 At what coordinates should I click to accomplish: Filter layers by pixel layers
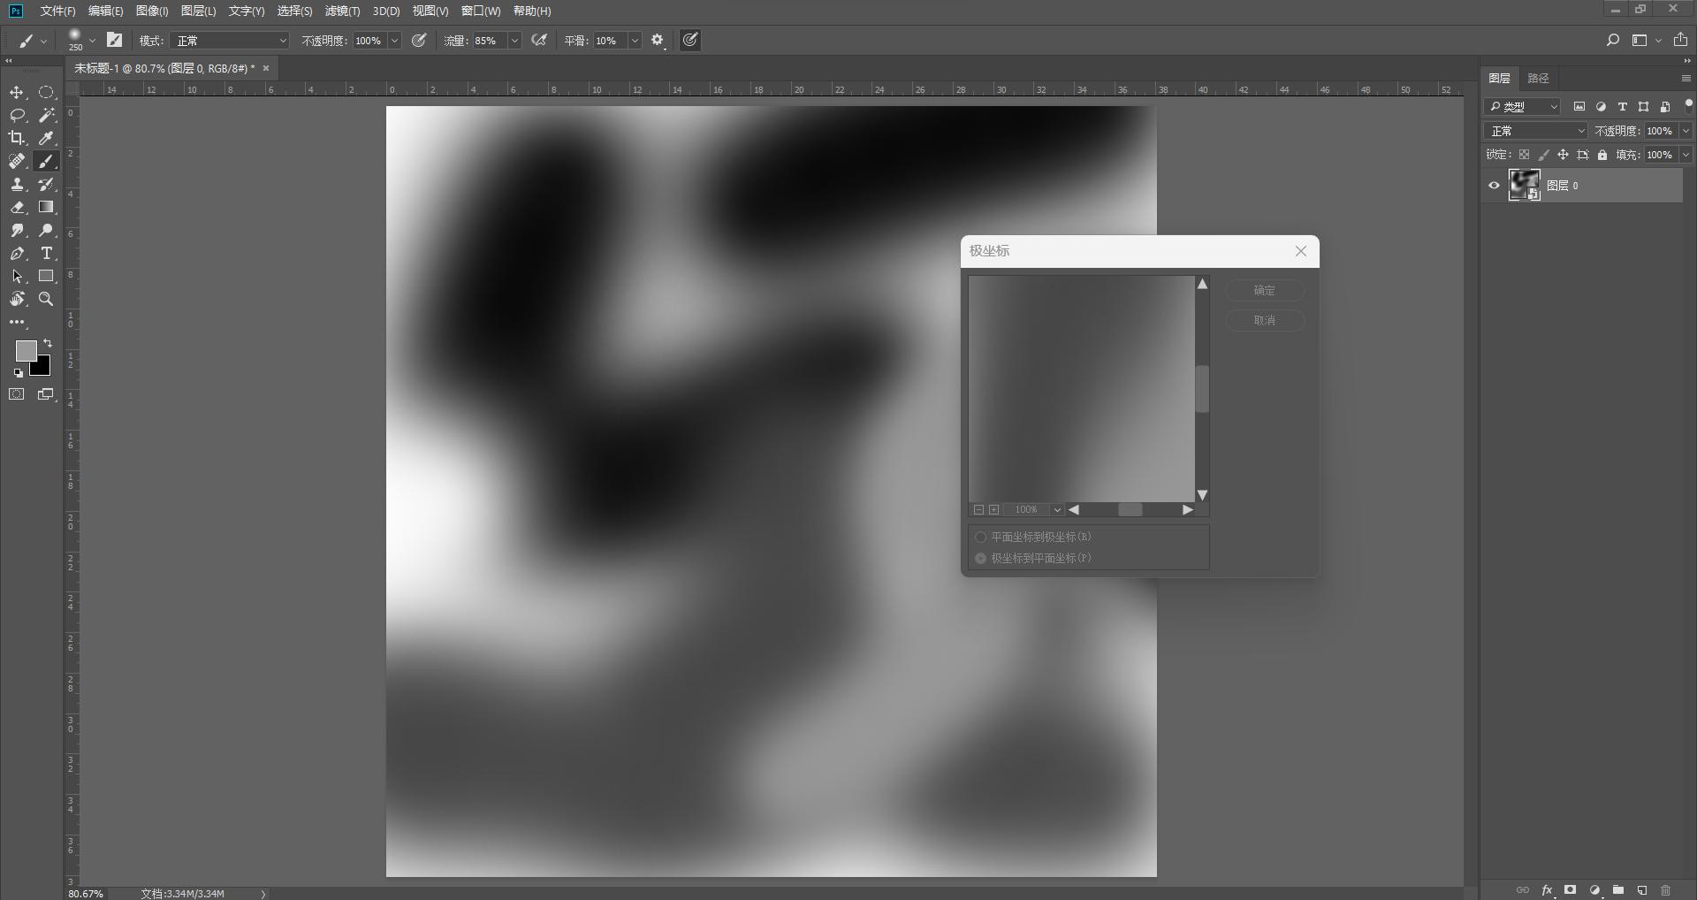pos(1579,107)
